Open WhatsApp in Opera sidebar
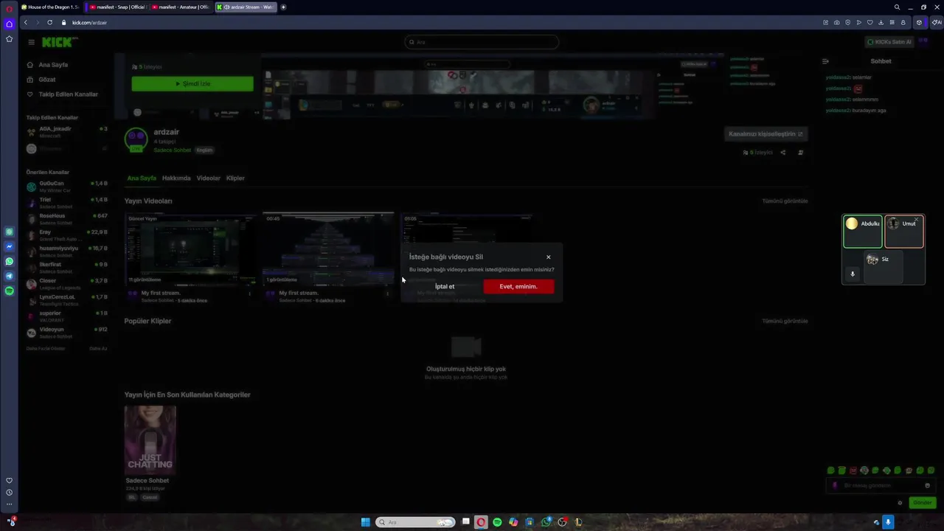This screenshot has width=944, height=531. [x=10, y=261]
